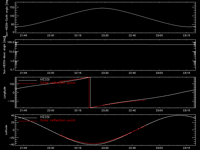Screen dimensions: 200x150
Task: Click 23:00 time label under Latitude plot
Action: click(x=159, y=148)
